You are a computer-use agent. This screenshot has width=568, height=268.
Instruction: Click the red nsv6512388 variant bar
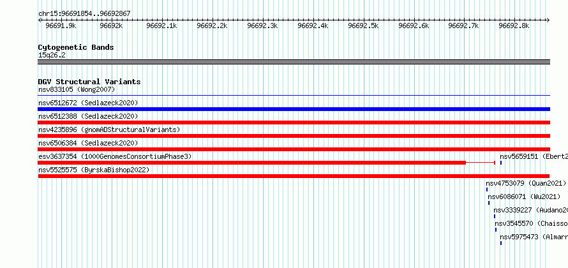294,123
